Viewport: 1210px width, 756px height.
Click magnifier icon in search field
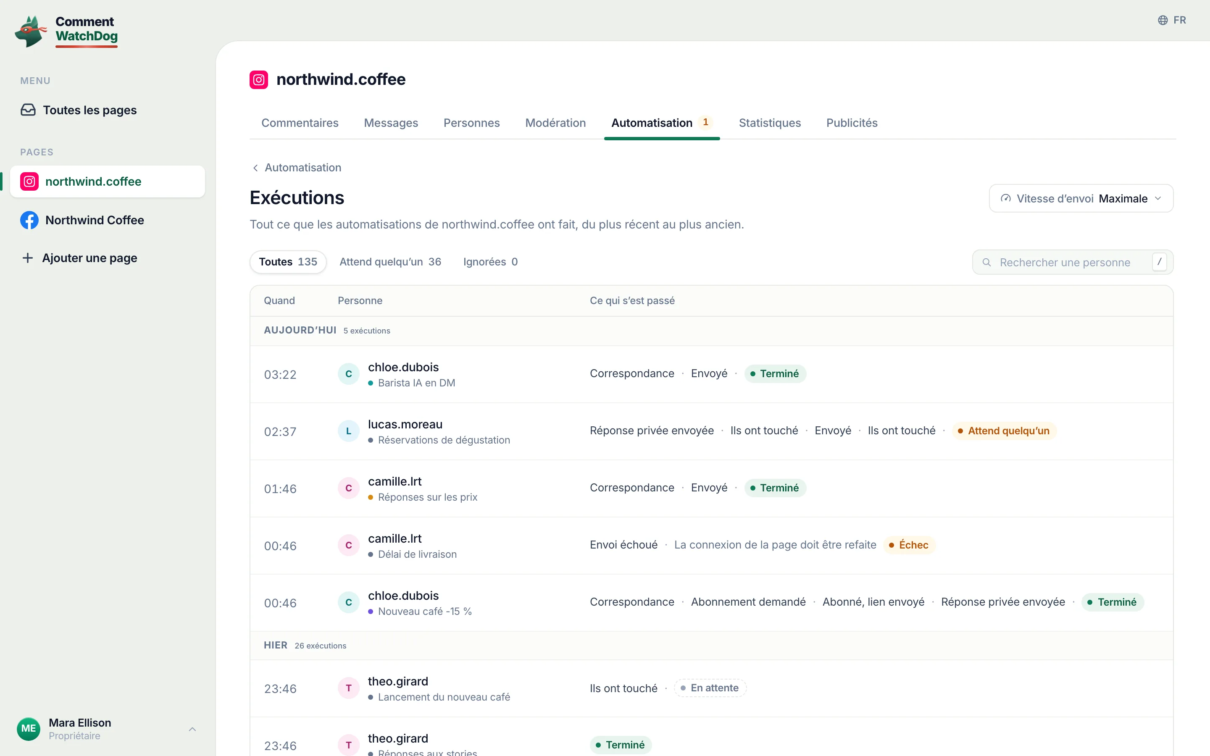click(x=986, y=262)
